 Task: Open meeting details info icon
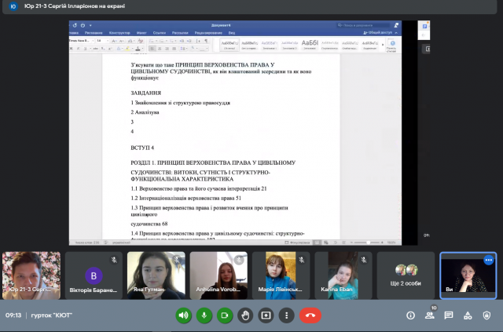(410, 316)
